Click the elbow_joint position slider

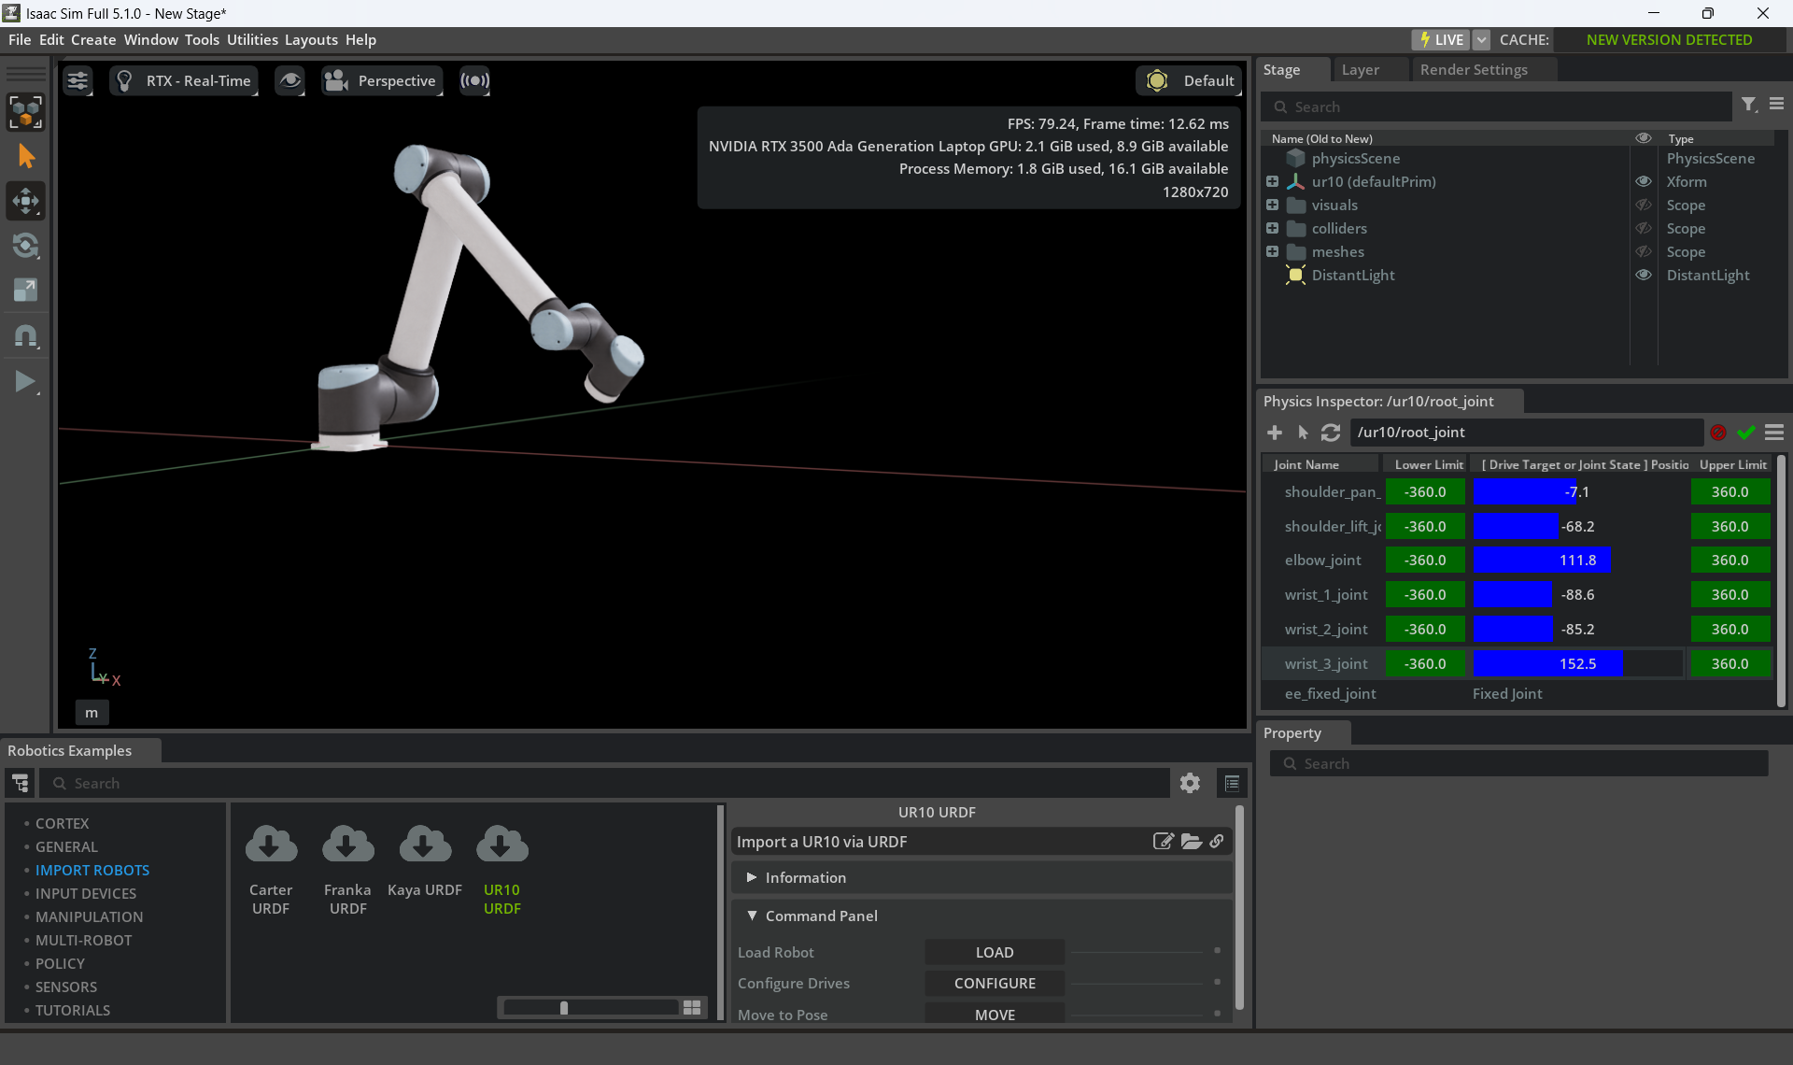click(1577, 561)
